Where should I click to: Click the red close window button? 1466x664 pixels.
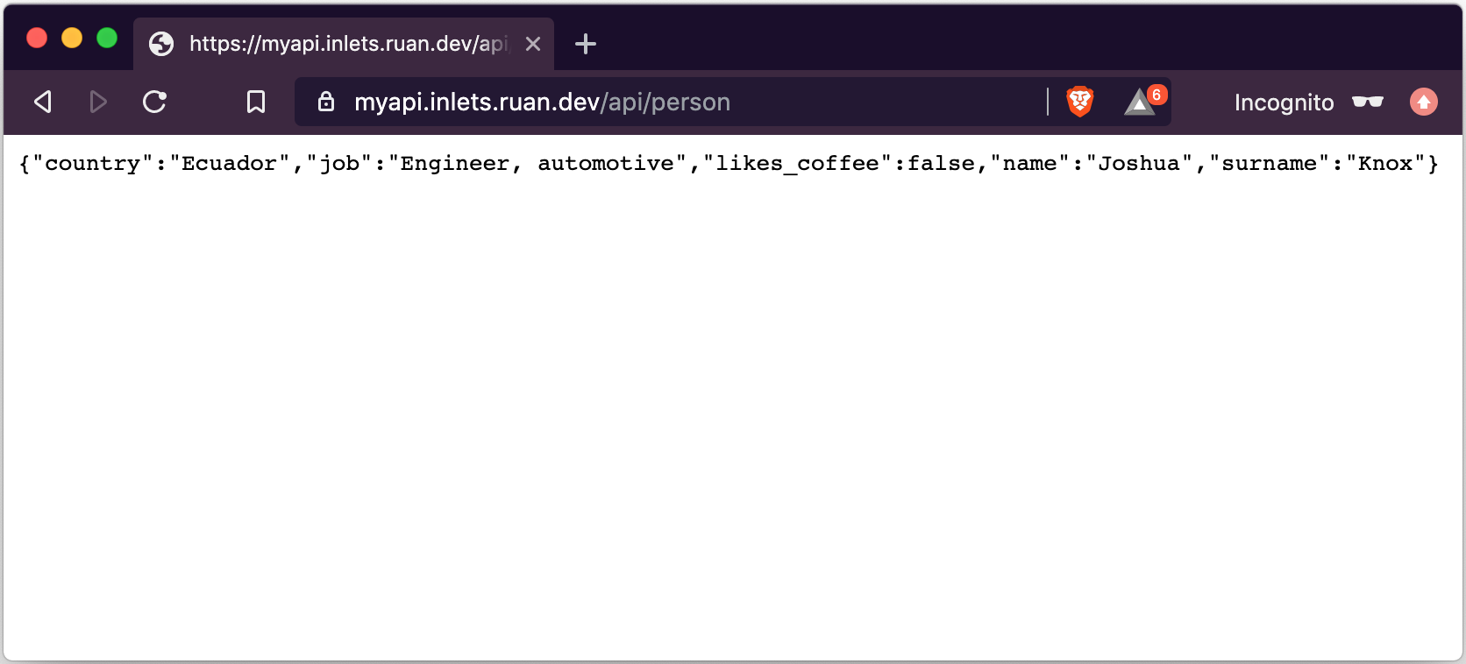(37, 38)
